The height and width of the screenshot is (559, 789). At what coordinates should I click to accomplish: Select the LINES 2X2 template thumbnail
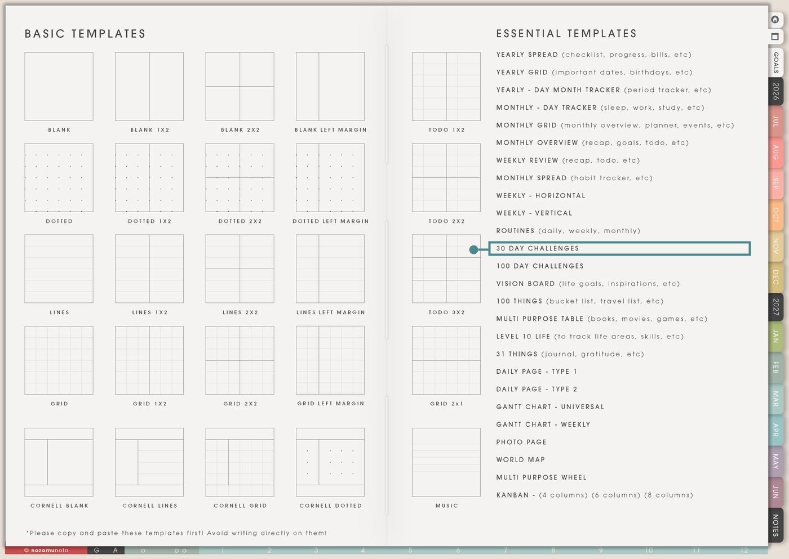click(240, 269)
